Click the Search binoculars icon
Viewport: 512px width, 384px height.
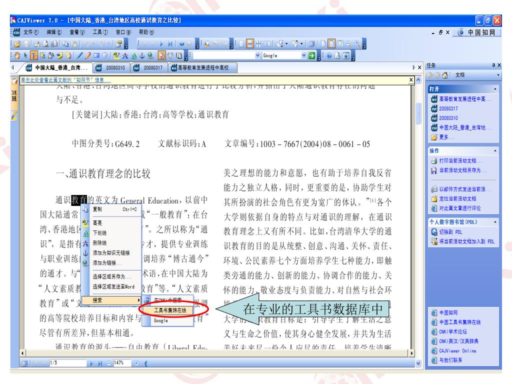(x=207, y=43)
